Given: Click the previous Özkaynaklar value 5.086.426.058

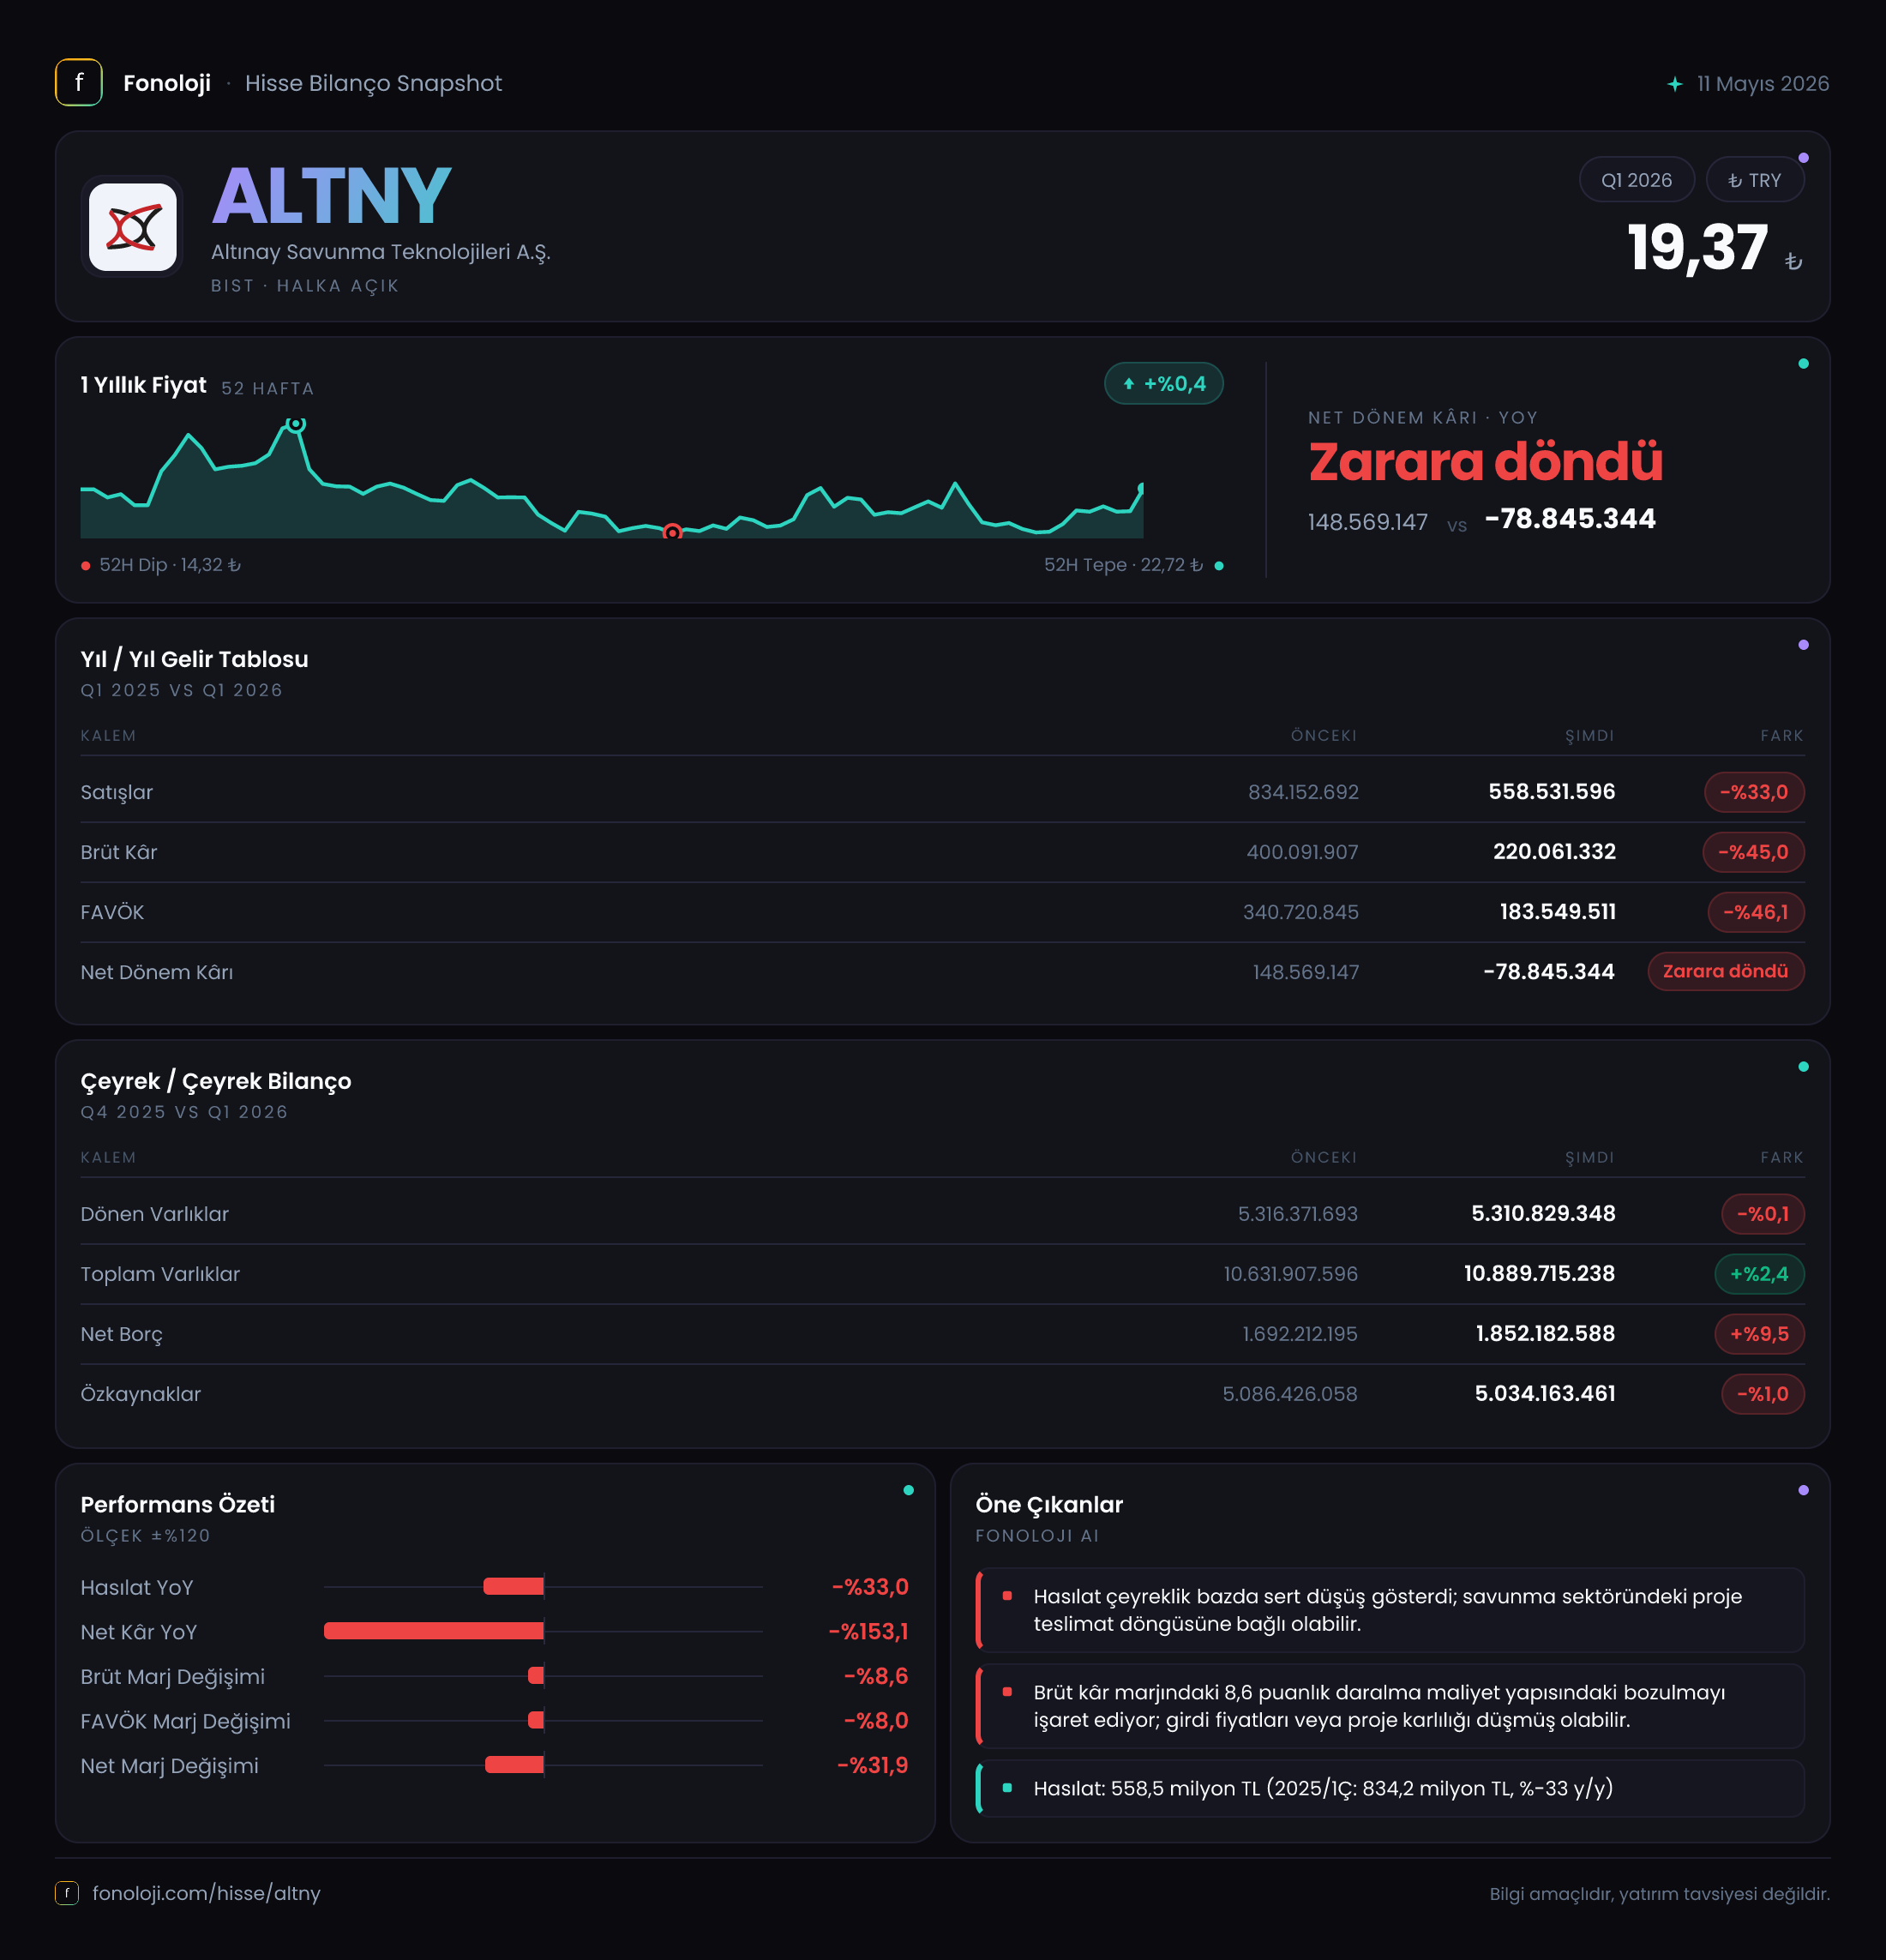Looking at the screenshot, I should coord(1290,1394).
